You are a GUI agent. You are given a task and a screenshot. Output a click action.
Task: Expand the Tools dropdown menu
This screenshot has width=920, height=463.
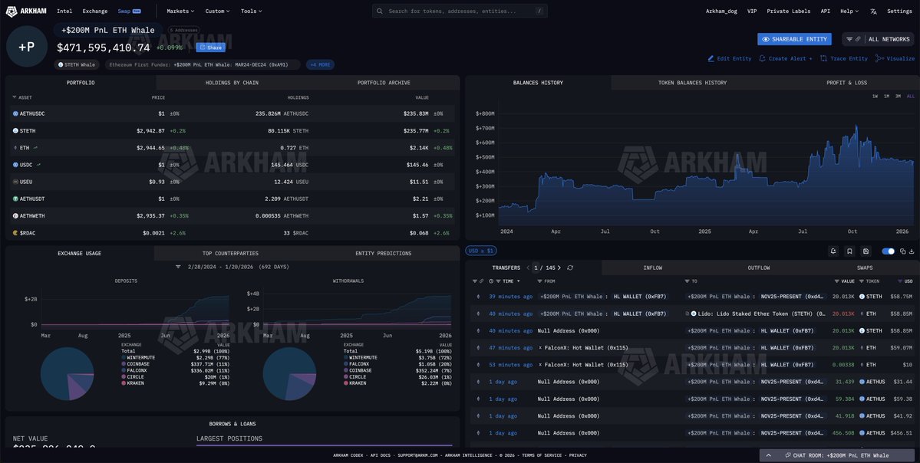pyautogui.click(x=251, y=11)
